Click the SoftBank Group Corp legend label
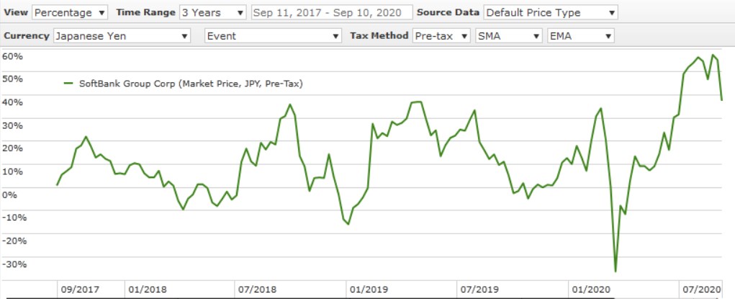735x299 pixels. (190, 84)
